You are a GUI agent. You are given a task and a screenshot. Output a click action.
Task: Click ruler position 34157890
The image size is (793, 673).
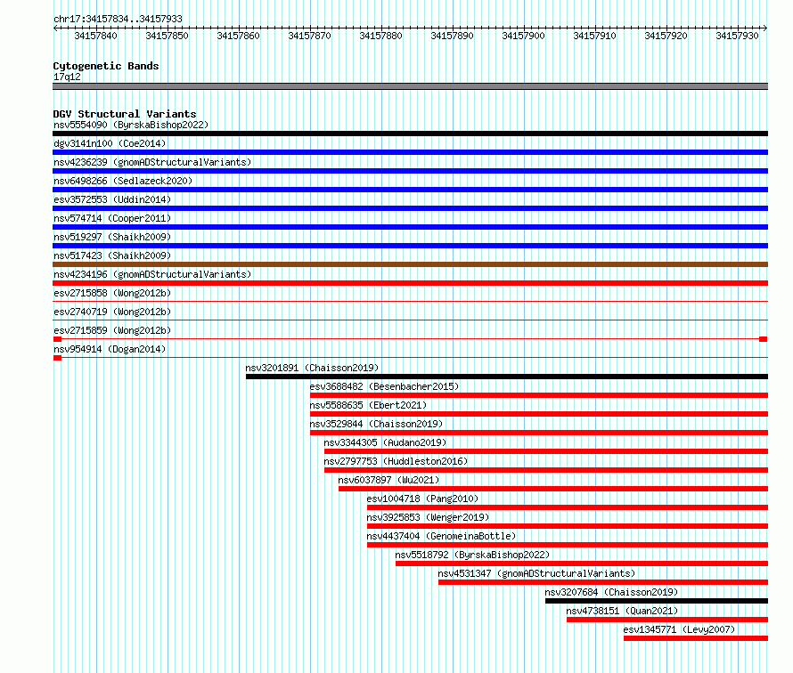pos(452,36)
